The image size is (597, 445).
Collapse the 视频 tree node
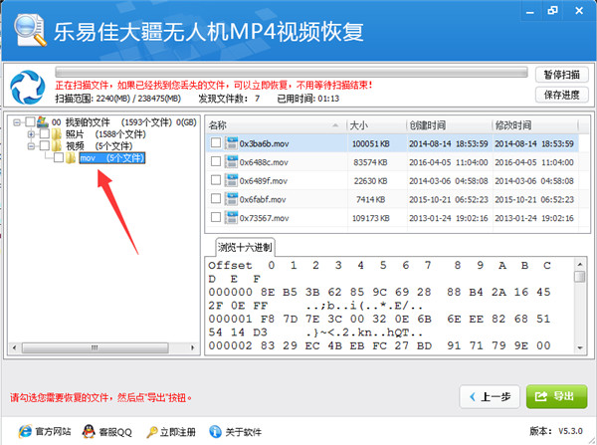click(x=31, y=145)
